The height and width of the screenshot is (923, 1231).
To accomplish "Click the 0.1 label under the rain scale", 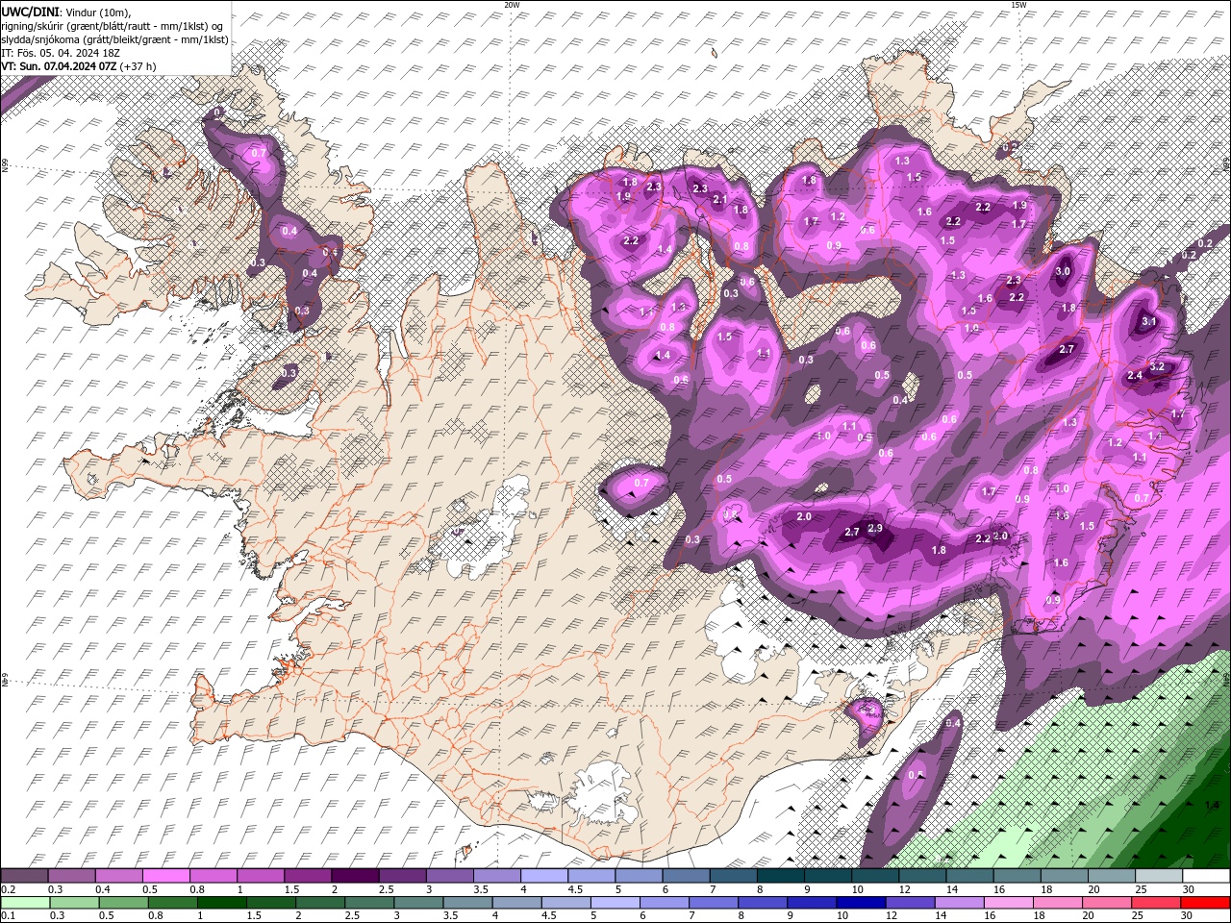I will click(10, 916).
